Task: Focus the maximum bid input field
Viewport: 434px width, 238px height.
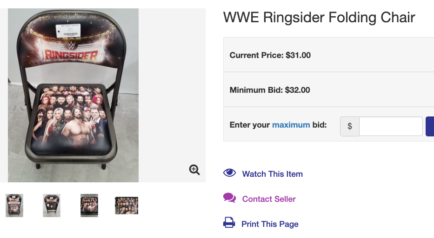Action: pos(391,126)
